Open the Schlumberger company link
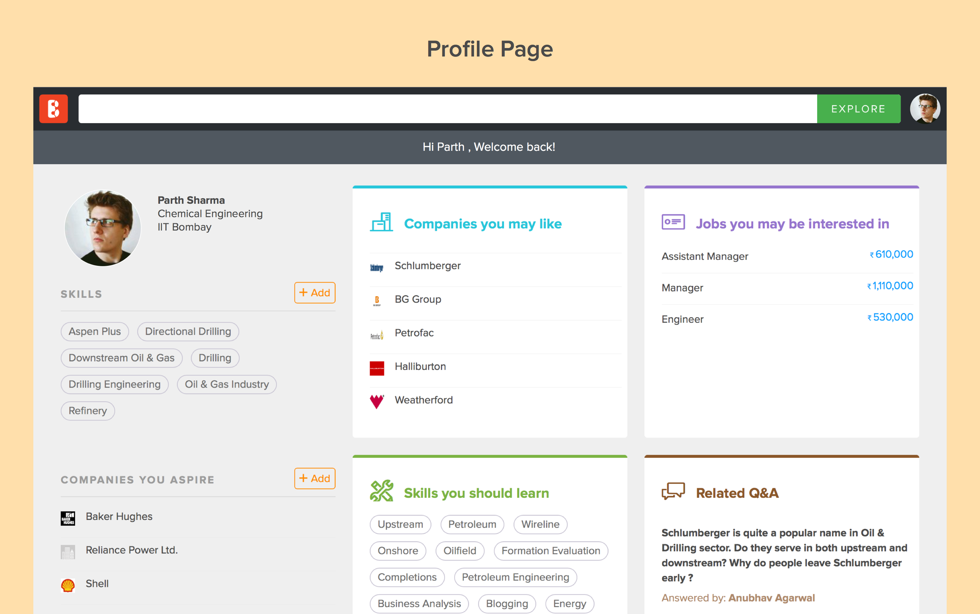Screen dimensions: 980x614 pos(427,266)
